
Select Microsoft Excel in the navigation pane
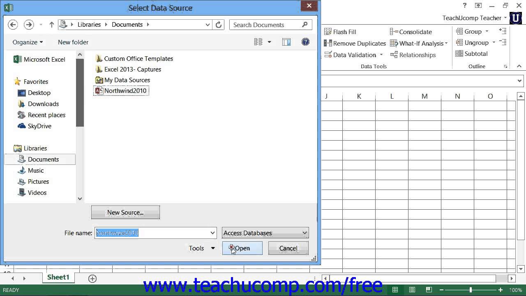[x=39, y=59]
